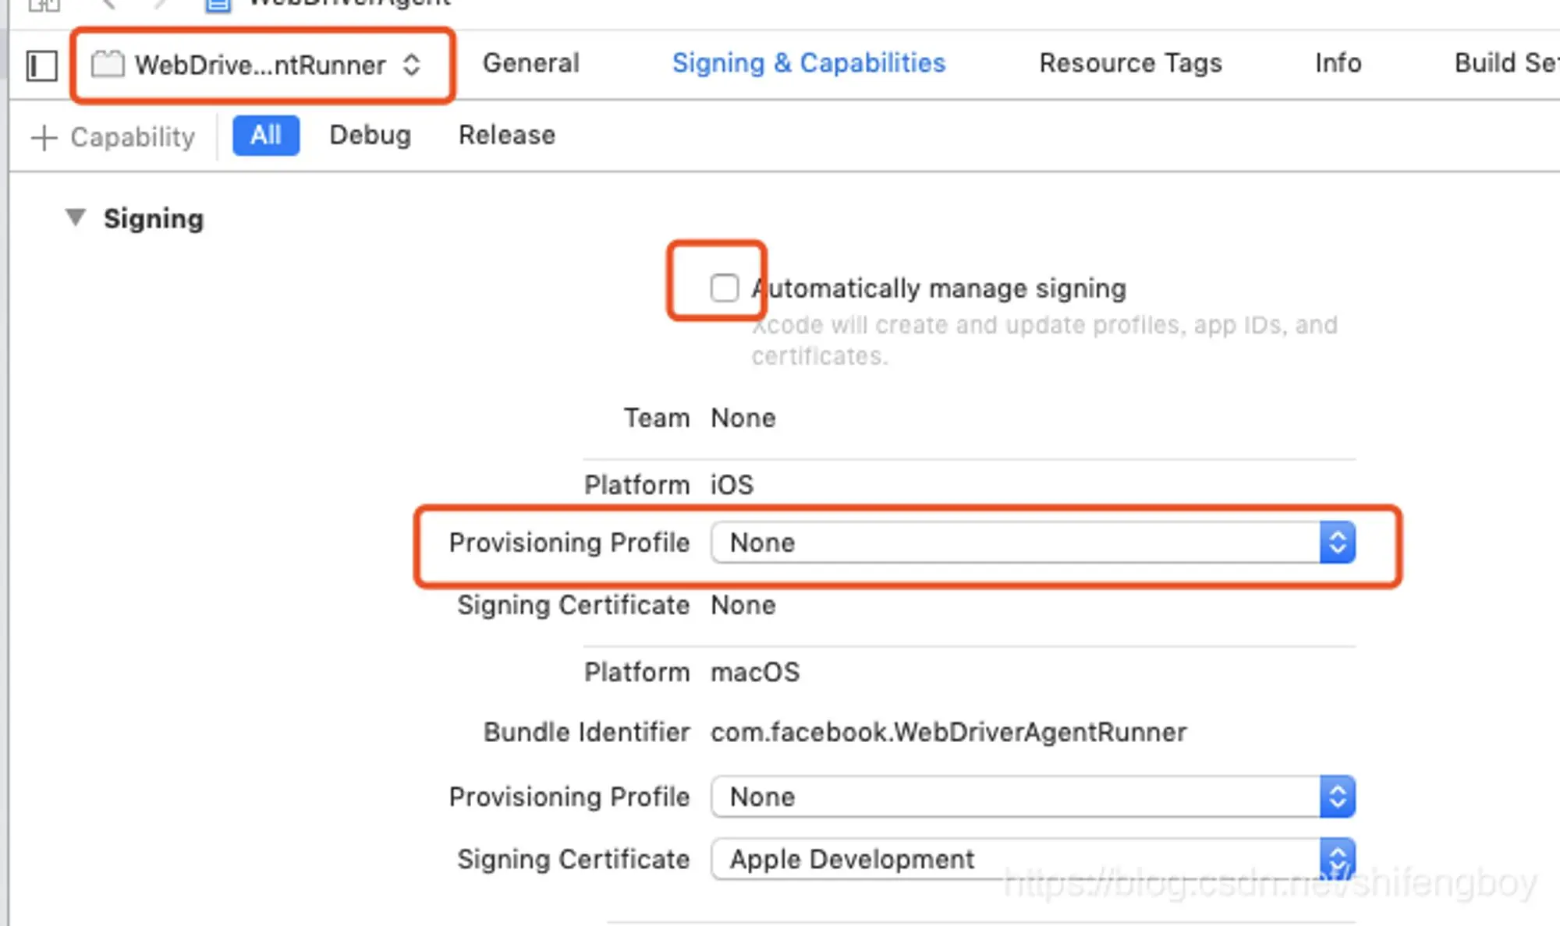Switch to the General tab

pyautogui.click(x=530, y=63)
